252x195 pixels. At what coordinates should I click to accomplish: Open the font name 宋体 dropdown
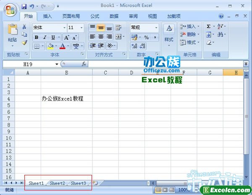pos(64,28)
